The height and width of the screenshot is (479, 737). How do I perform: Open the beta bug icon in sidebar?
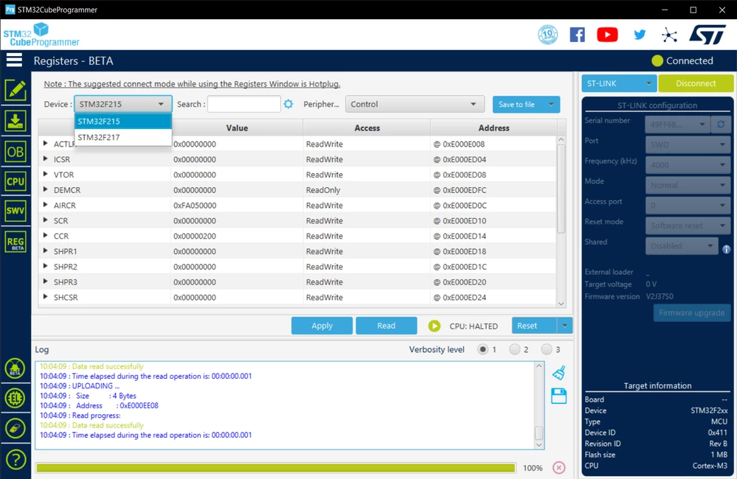coord(15,368)
